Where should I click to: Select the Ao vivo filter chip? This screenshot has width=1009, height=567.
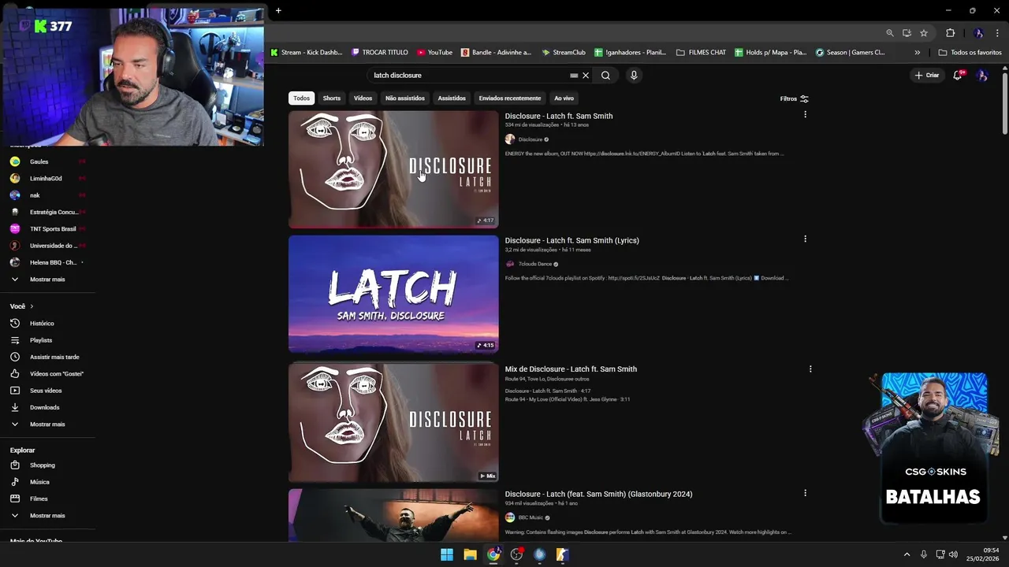(564, 98)
